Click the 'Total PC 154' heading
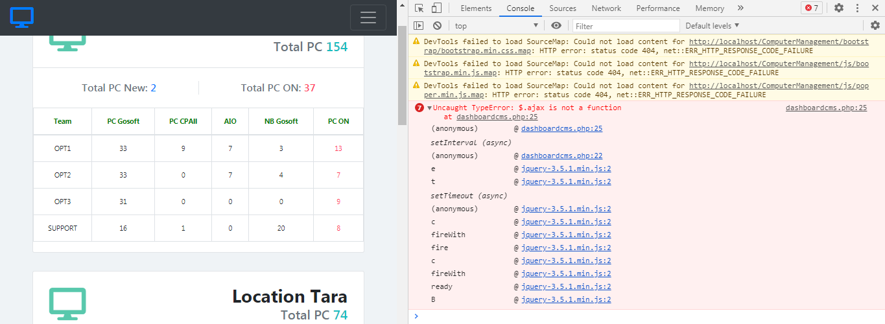Image resolution: width=885 pixels, height=324 pixels. tap(311, 47)
